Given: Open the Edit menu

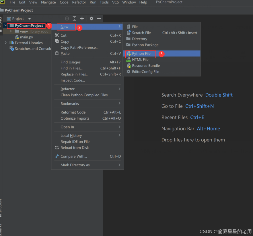Looking at the screenshot, I should tap(22, 2).
